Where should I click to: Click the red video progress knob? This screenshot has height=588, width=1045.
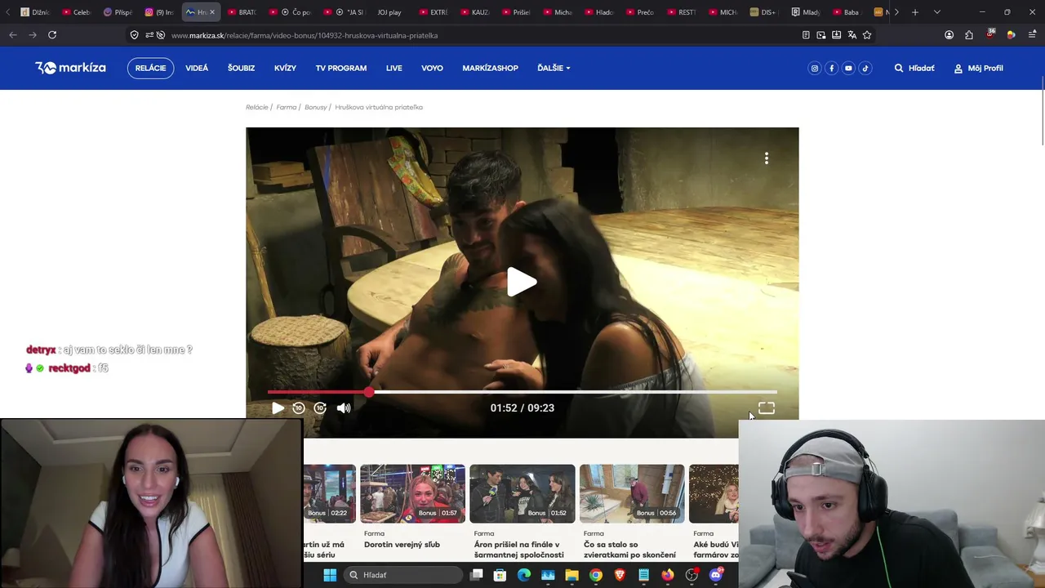tap(370, 393)
